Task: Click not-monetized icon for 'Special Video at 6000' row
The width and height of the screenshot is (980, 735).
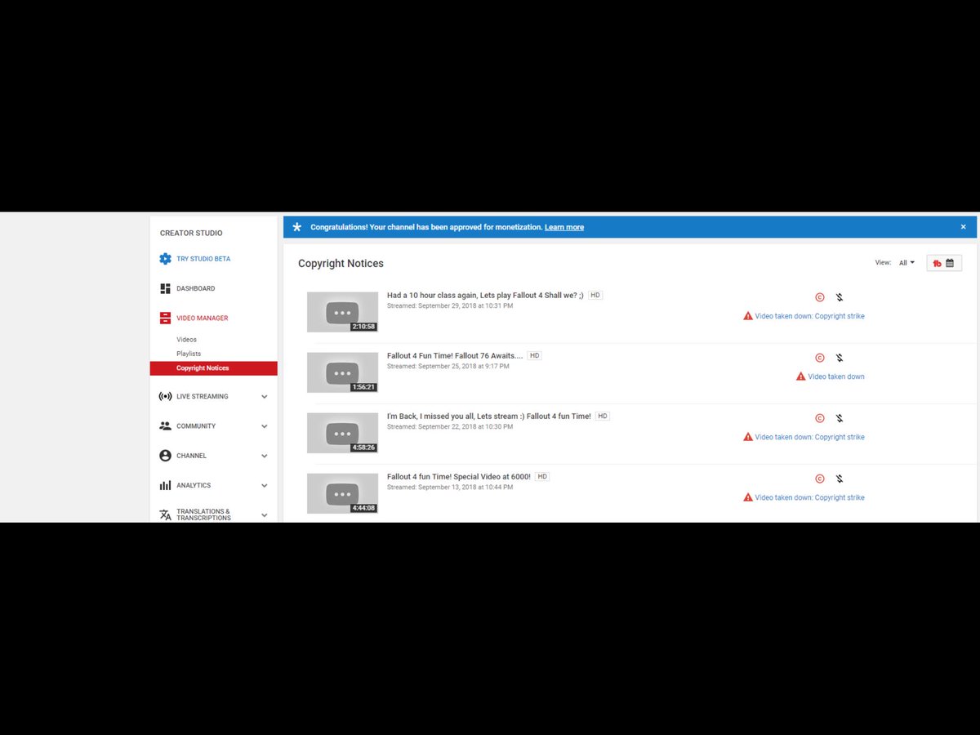Action: pyautogui.click(x=840, y=479)
